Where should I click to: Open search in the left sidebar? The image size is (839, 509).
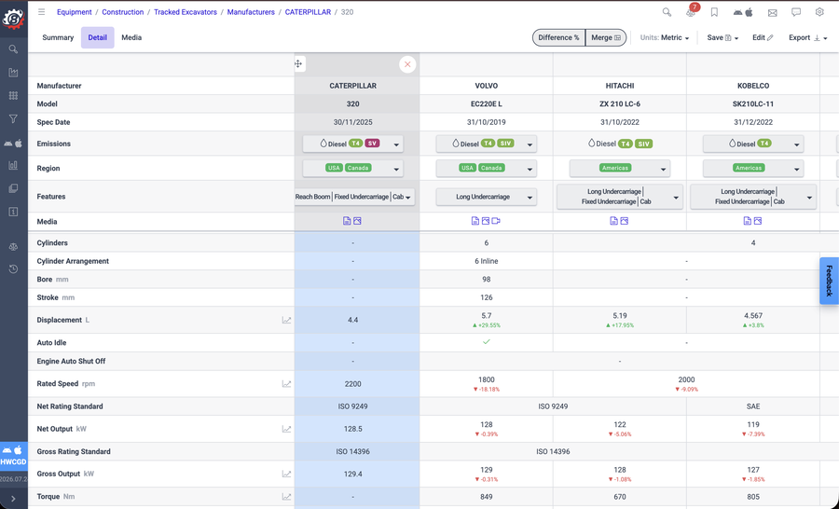(13, 49)
